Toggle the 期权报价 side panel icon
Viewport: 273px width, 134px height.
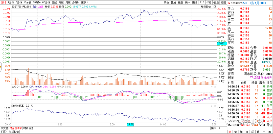tap(214, 7)
